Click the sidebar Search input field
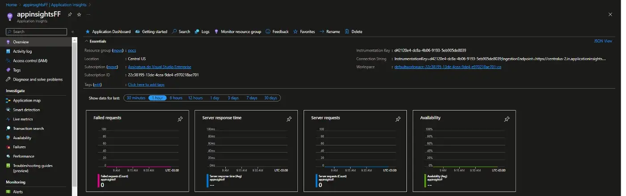This screenshot has width=626, height=196. coord(36,32)
